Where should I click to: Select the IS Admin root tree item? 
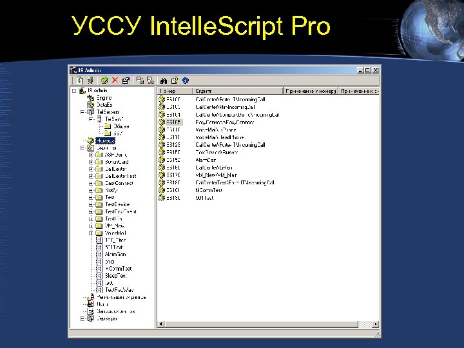(97, 91)
